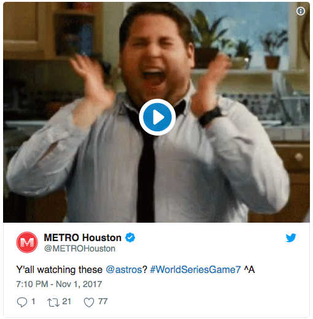The image size is (313, 319).
Task: Click the reply count of 1
Action: pos(33,301)
